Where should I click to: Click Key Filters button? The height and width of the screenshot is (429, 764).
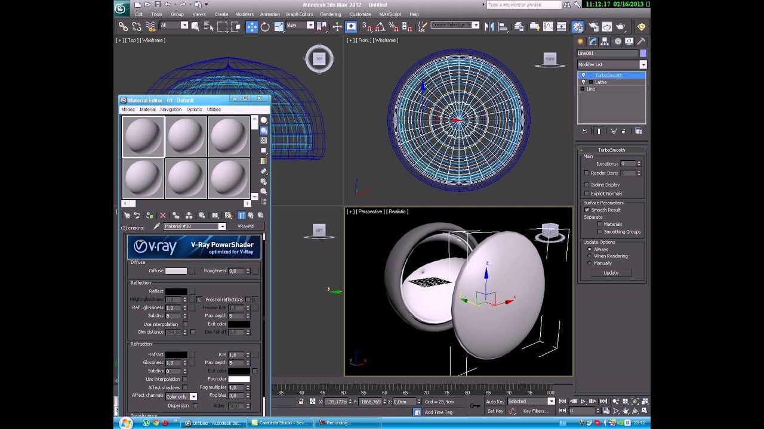536,411
